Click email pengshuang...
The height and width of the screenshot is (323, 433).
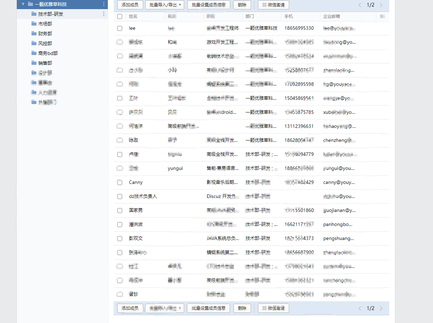click(339, 238)
